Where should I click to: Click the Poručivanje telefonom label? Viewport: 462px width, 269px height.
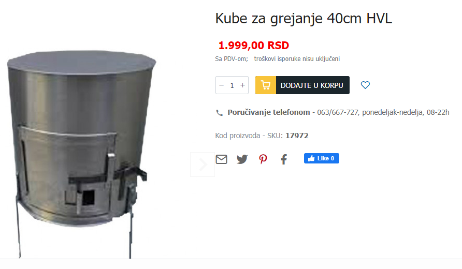tap(269, 112)
